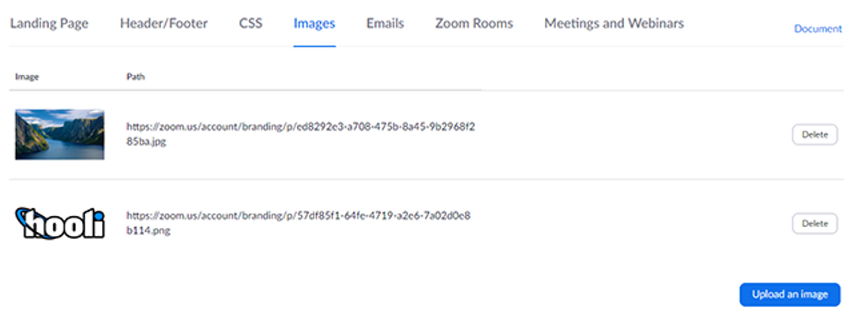Viewport: 853px width, 321px height.
Task: Click the blue underline beneath Images tab
Action: coord(314,47)
